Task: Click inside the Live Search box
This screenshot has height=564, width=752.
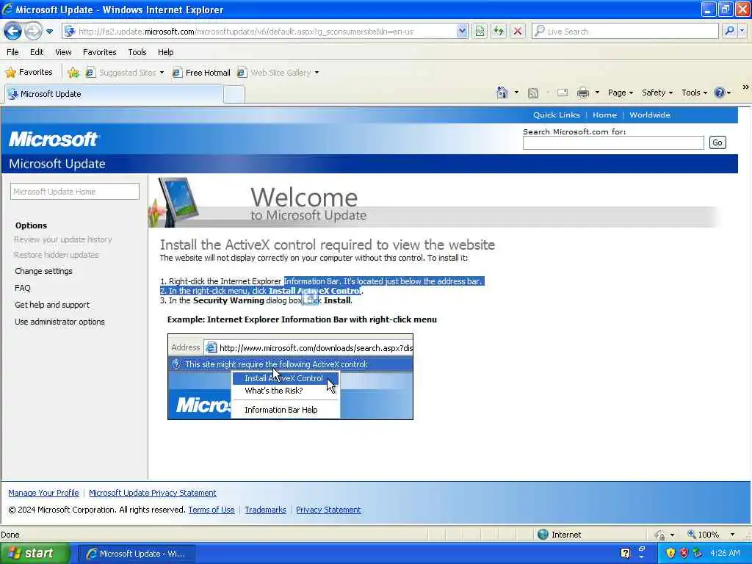Action: (x=626, y=31)
